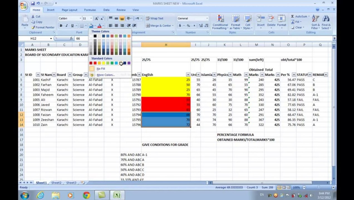Click the Format as Table icon

click(x=235, y=19)
